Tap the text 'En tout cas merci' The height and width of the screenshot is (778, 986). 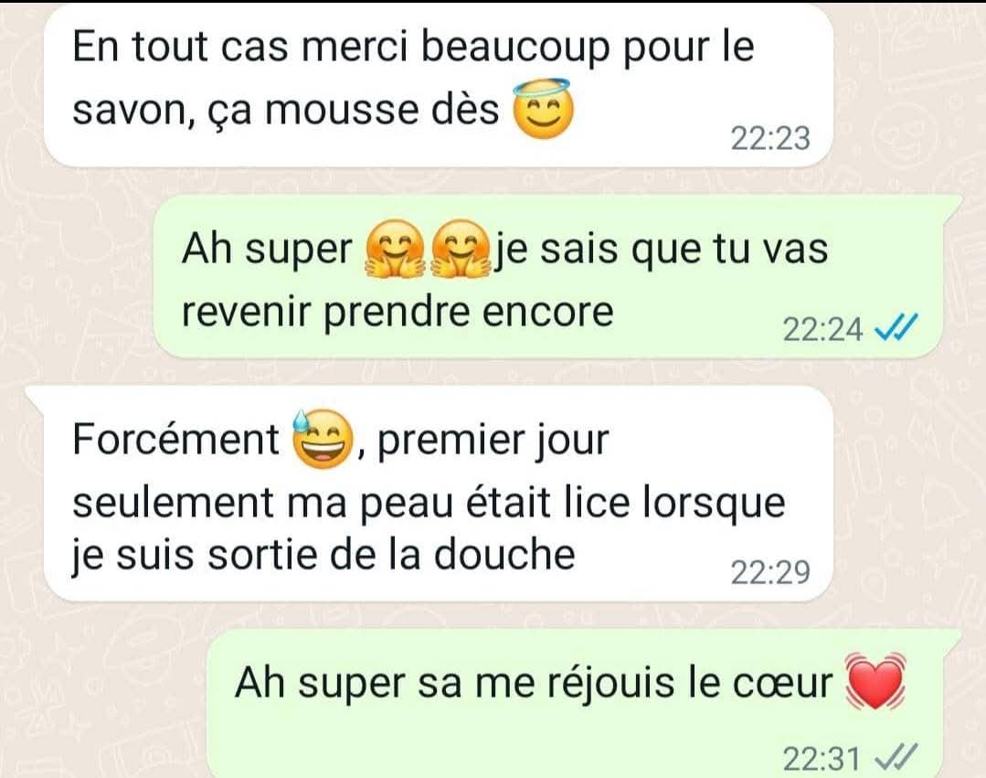click(x=240, y=48)
